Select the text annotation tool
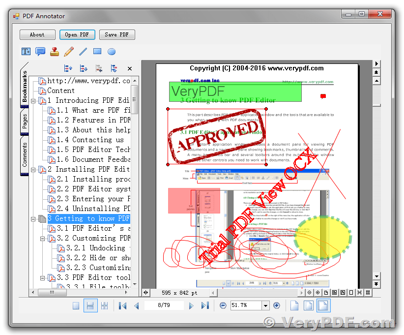Screen dimensions: 404x335 click(x=26, y=51)
